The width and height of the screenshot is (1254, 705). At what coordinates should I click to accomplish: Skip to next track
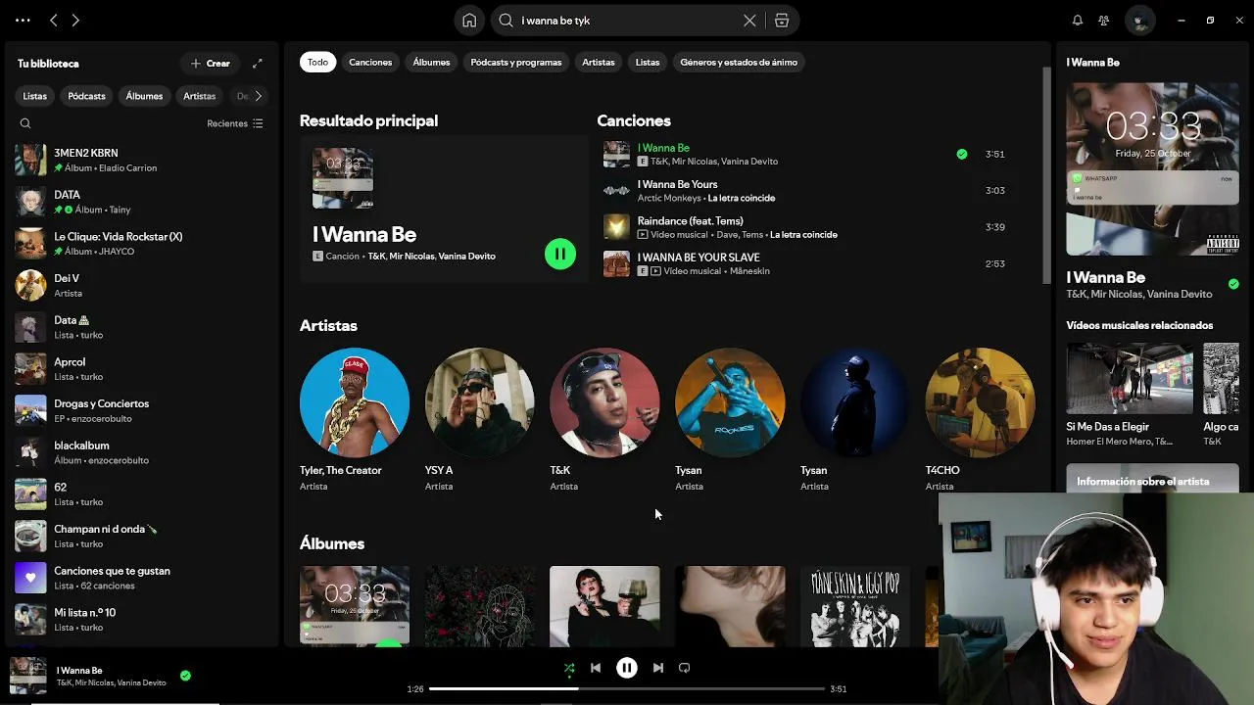[x=658, y=668]
